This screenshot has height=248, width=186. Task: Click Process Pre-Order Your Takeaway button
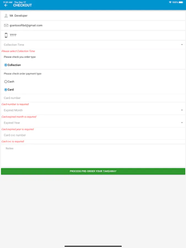pyautogui.click(x=93, y=171)
